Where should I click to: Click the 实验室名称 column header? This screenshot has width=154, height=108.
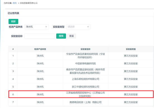(x=85, y=49)
